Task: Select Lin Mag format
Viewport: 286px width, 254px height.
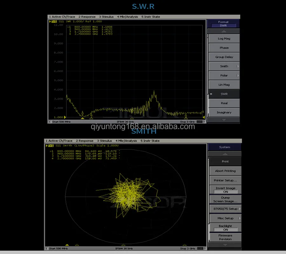Action: coord(224,85)
